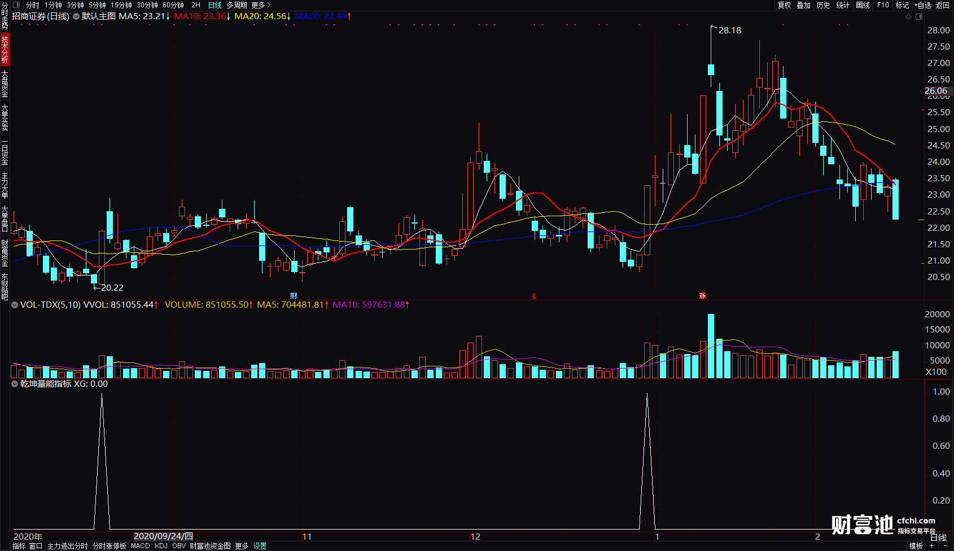Expand the 默认主图 indicator selector arrow
954x551 pixels.
(76, 16)
